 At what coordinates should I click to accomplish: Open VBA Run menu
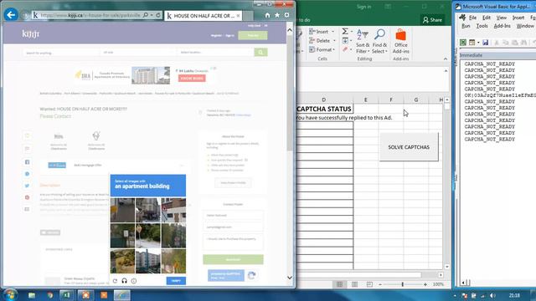(466, 26)
